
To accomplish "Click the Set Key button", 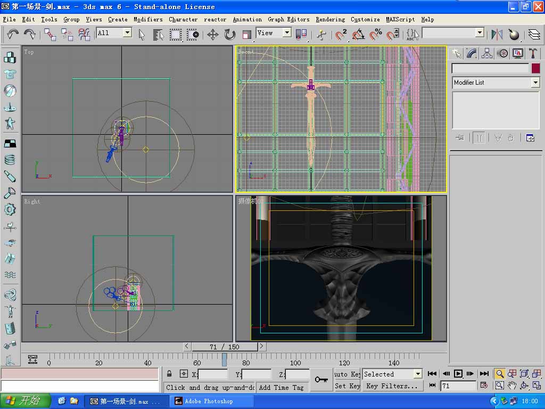I will pyautogui.click(x=347, y=386).
